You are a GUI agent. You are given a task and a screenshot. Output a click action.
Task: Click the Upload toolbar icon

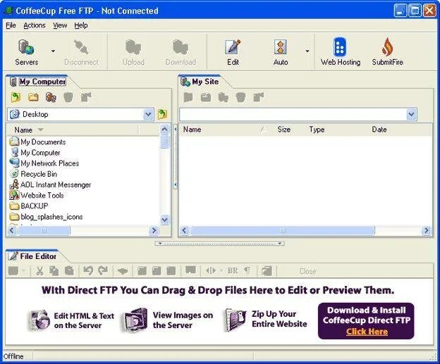pos(133,52)
